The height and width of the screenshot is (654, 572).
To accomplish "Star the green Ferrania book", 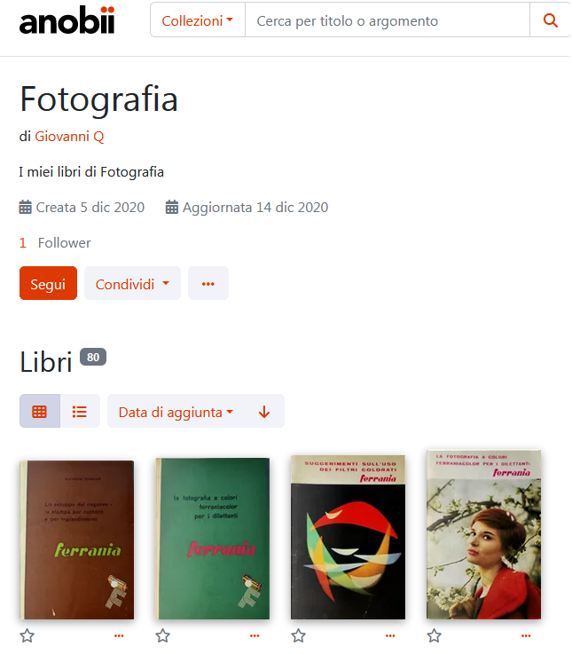I will click(x=163, y=637).
